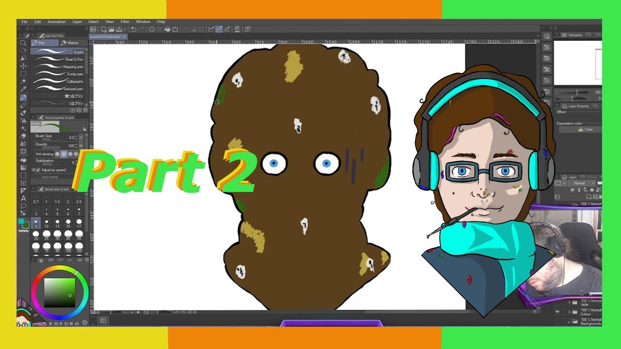Screen dimensions: 621x349
Task: Toggle visibility of Colour layer folder
Action: coord(557,312)
